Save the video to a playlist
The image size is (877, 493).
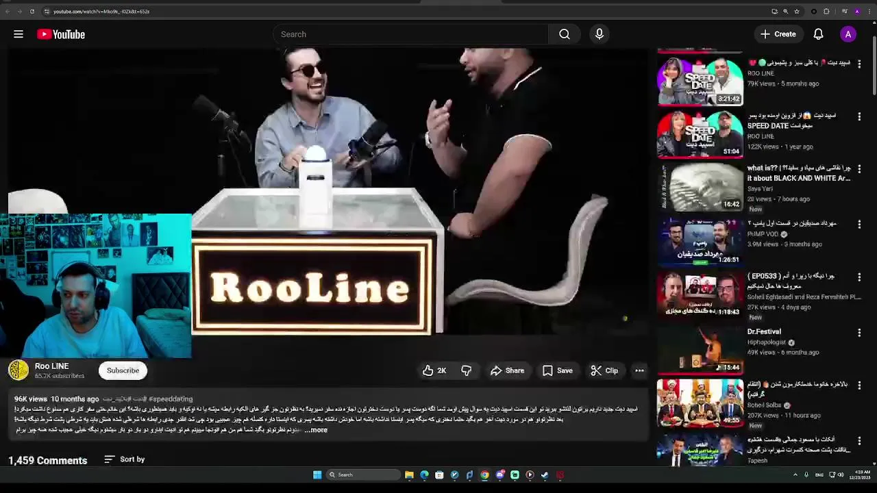click(x=558, y=370)
